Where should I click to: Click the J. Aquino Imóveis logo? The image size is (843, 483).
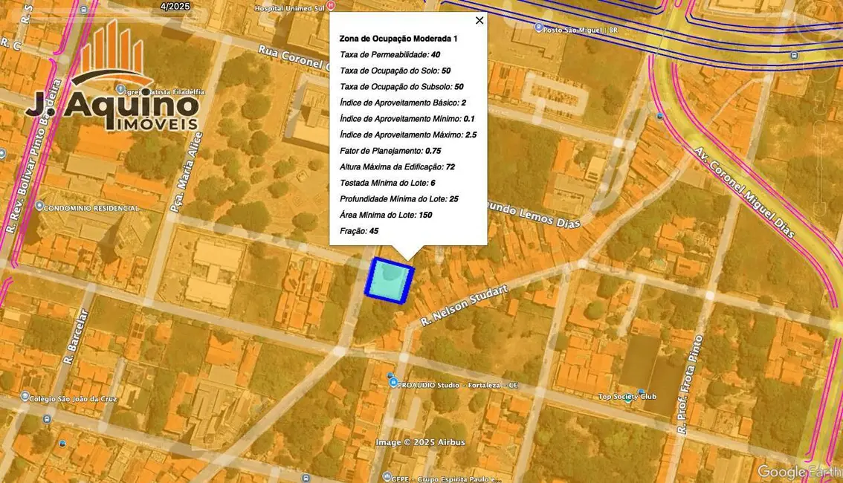[112, 82]
